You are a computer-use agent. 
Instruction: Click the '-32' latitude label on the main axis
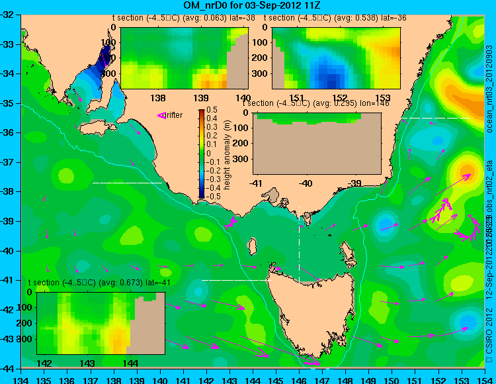pos(7,15)
